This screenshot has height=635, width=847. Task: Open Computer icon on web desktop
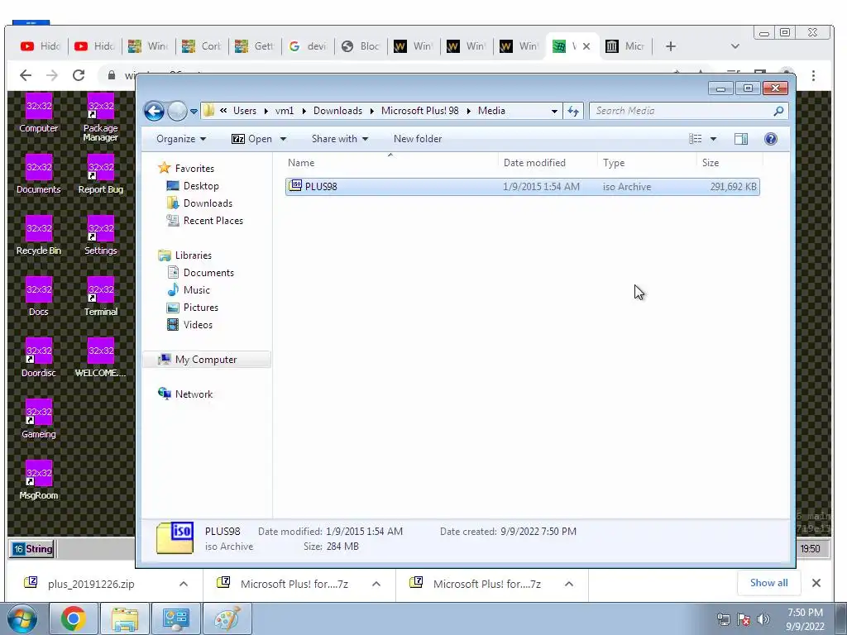[x=38, y=113]
